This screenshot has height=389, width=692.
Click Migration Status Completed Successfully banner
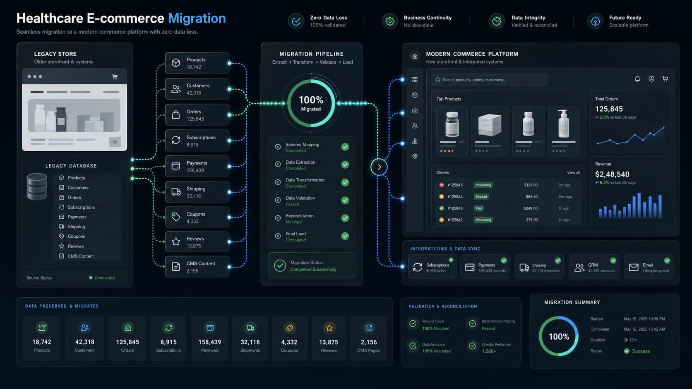pyautogui.click(x=311, y=265)
